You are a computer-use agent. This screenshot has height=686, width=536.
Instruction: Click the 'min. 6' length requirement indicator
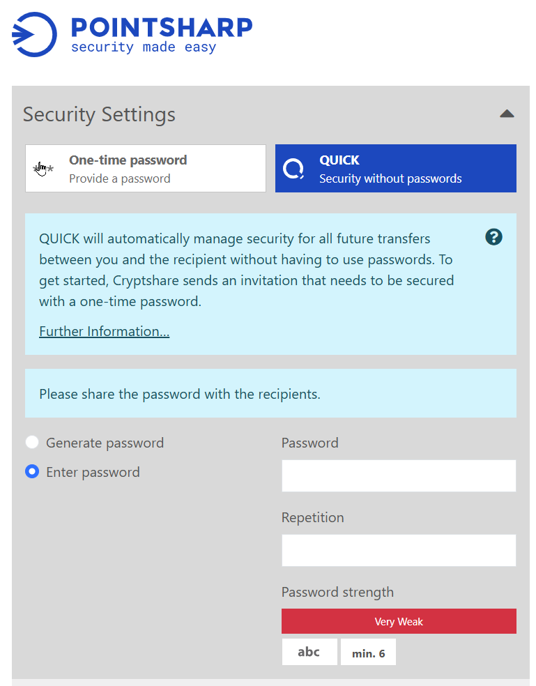[368, 653]
